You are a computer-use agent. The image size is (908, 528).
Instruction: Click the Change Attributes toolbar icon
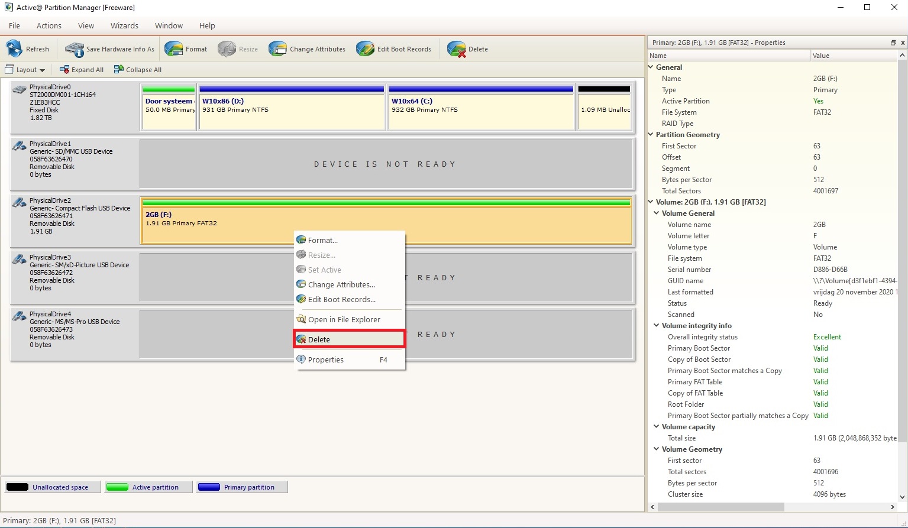pyautogui.click(x=277, y=49)
